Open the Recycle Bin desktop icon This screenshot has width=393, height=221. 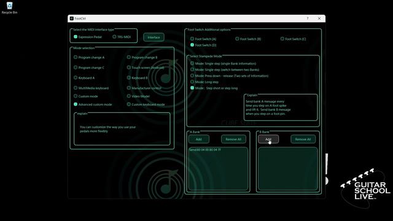click(9, 8)
